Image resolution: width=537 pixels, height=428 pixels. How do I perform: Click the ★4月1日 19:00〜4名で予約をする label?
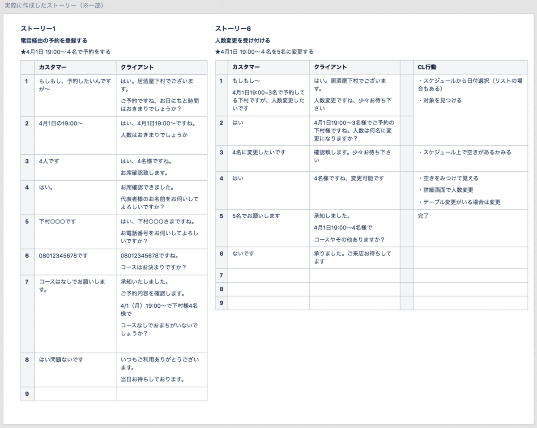coord(64,51)
